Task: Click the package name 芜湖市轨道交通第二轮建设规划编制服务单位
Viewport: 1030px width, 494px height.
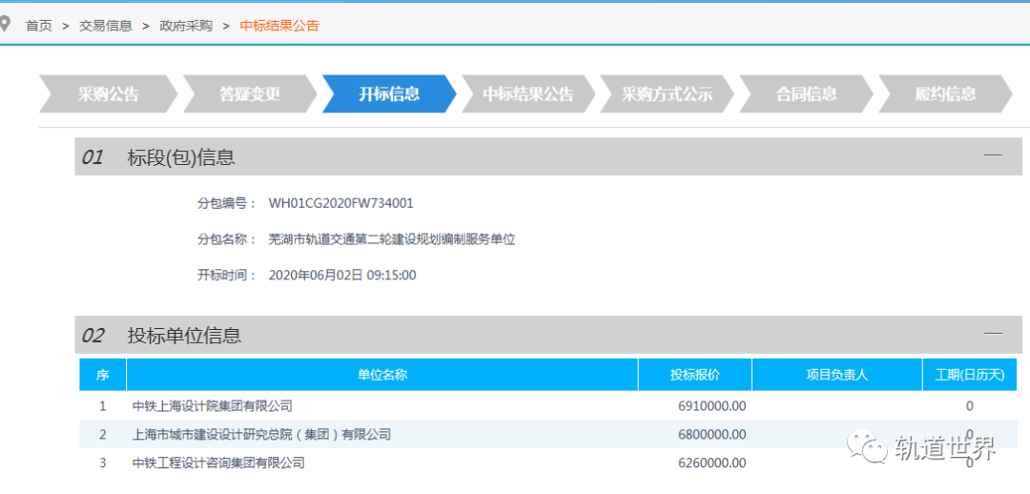Action: (x=392, y=239)
